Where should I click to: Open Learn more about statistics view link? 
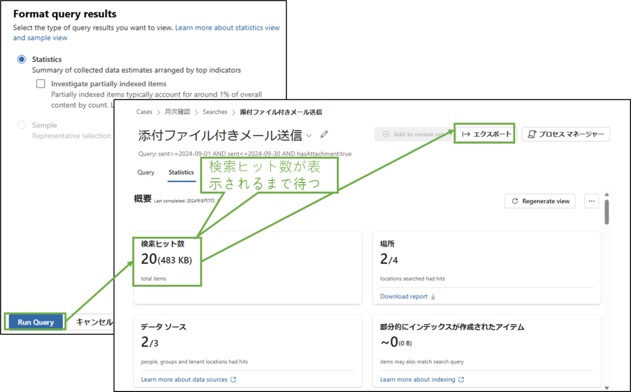click(x=227, y=27)
